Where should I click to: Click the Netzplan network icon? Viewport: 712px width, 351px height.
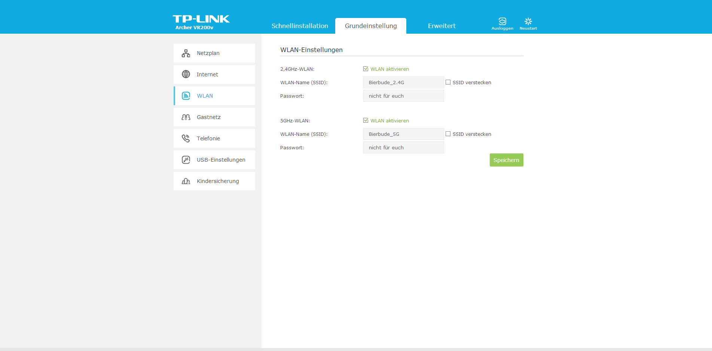coord(186,53)
